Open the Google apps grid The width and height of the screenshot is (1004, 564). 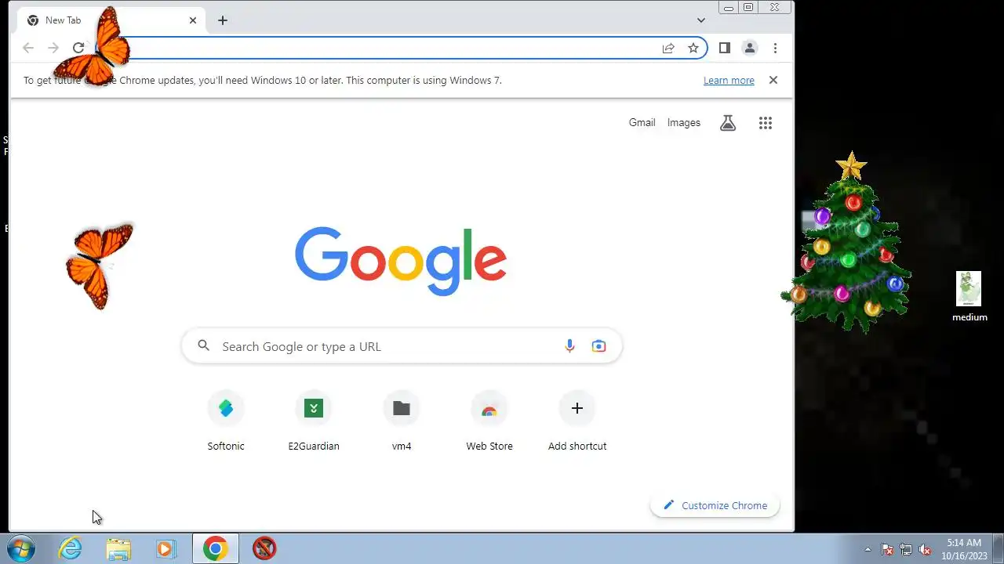click(x=766, y=123)
